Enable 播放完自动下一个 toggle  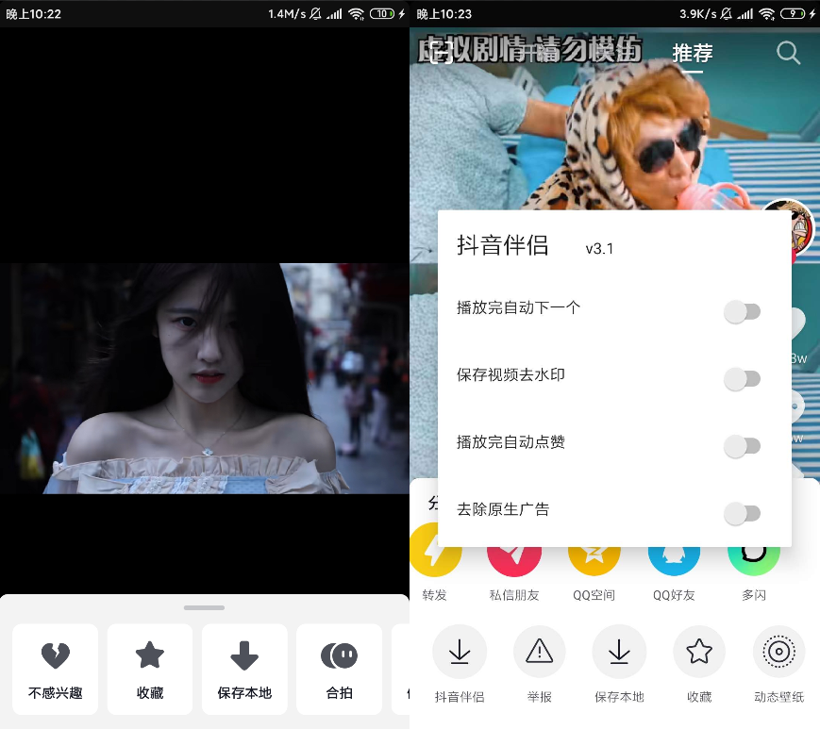click(743, 311)
